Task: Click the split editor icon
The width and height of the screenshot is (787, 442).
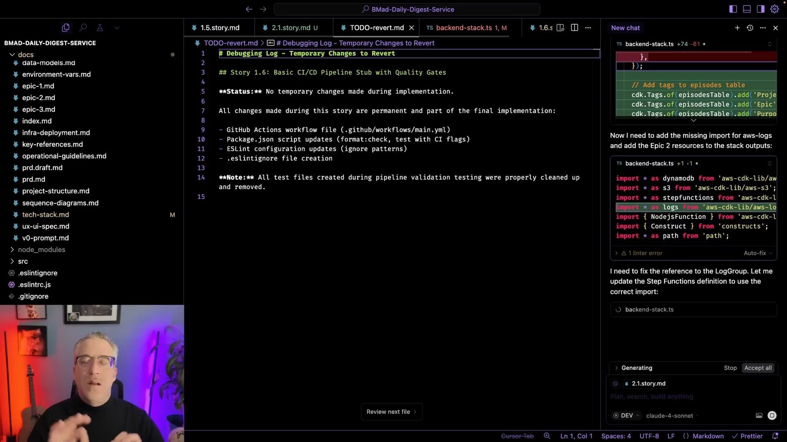Action: tap(574, 28)
